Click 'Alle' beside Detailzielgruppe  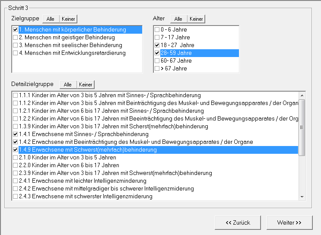(68, 85)
